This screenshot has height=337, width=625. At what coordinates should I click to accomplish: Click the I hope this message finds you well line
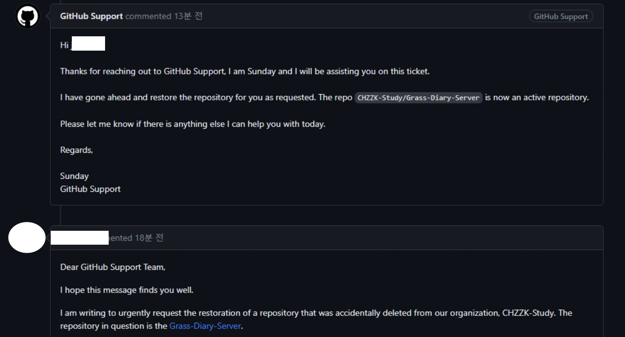(x=127, y=290)
